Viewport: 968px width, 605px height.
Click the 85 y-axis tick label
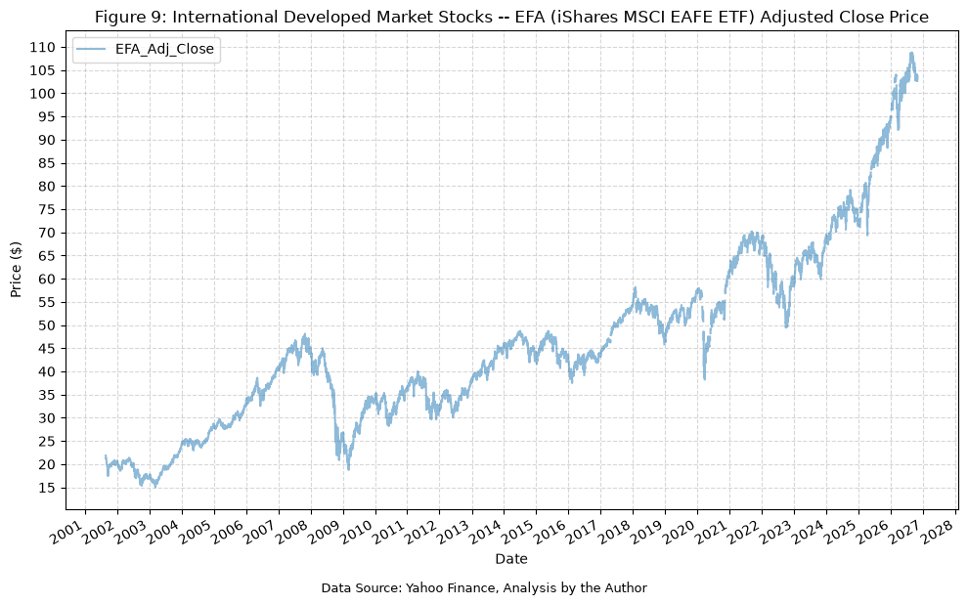click(46, 163)
